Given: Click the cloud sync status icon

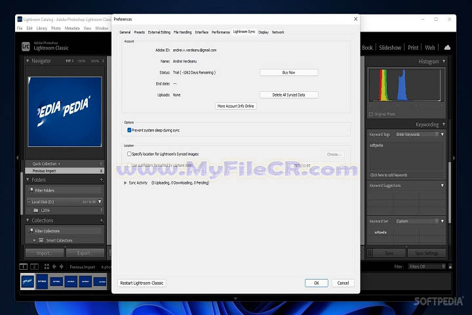Looking at the screenshot, I should pos(447,47).
